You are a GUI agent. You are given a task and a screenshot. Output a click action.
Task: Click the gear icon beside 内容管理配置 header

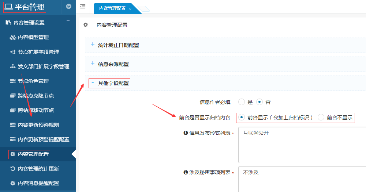[x=86, y=25]
